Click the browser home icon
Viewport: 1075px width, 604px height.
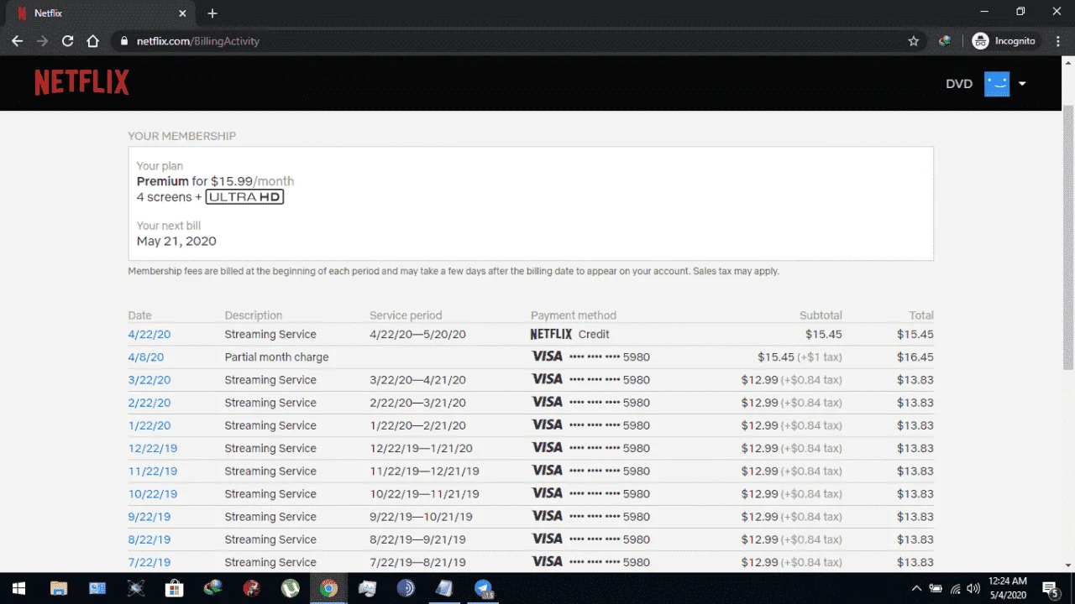coord(93,41)
